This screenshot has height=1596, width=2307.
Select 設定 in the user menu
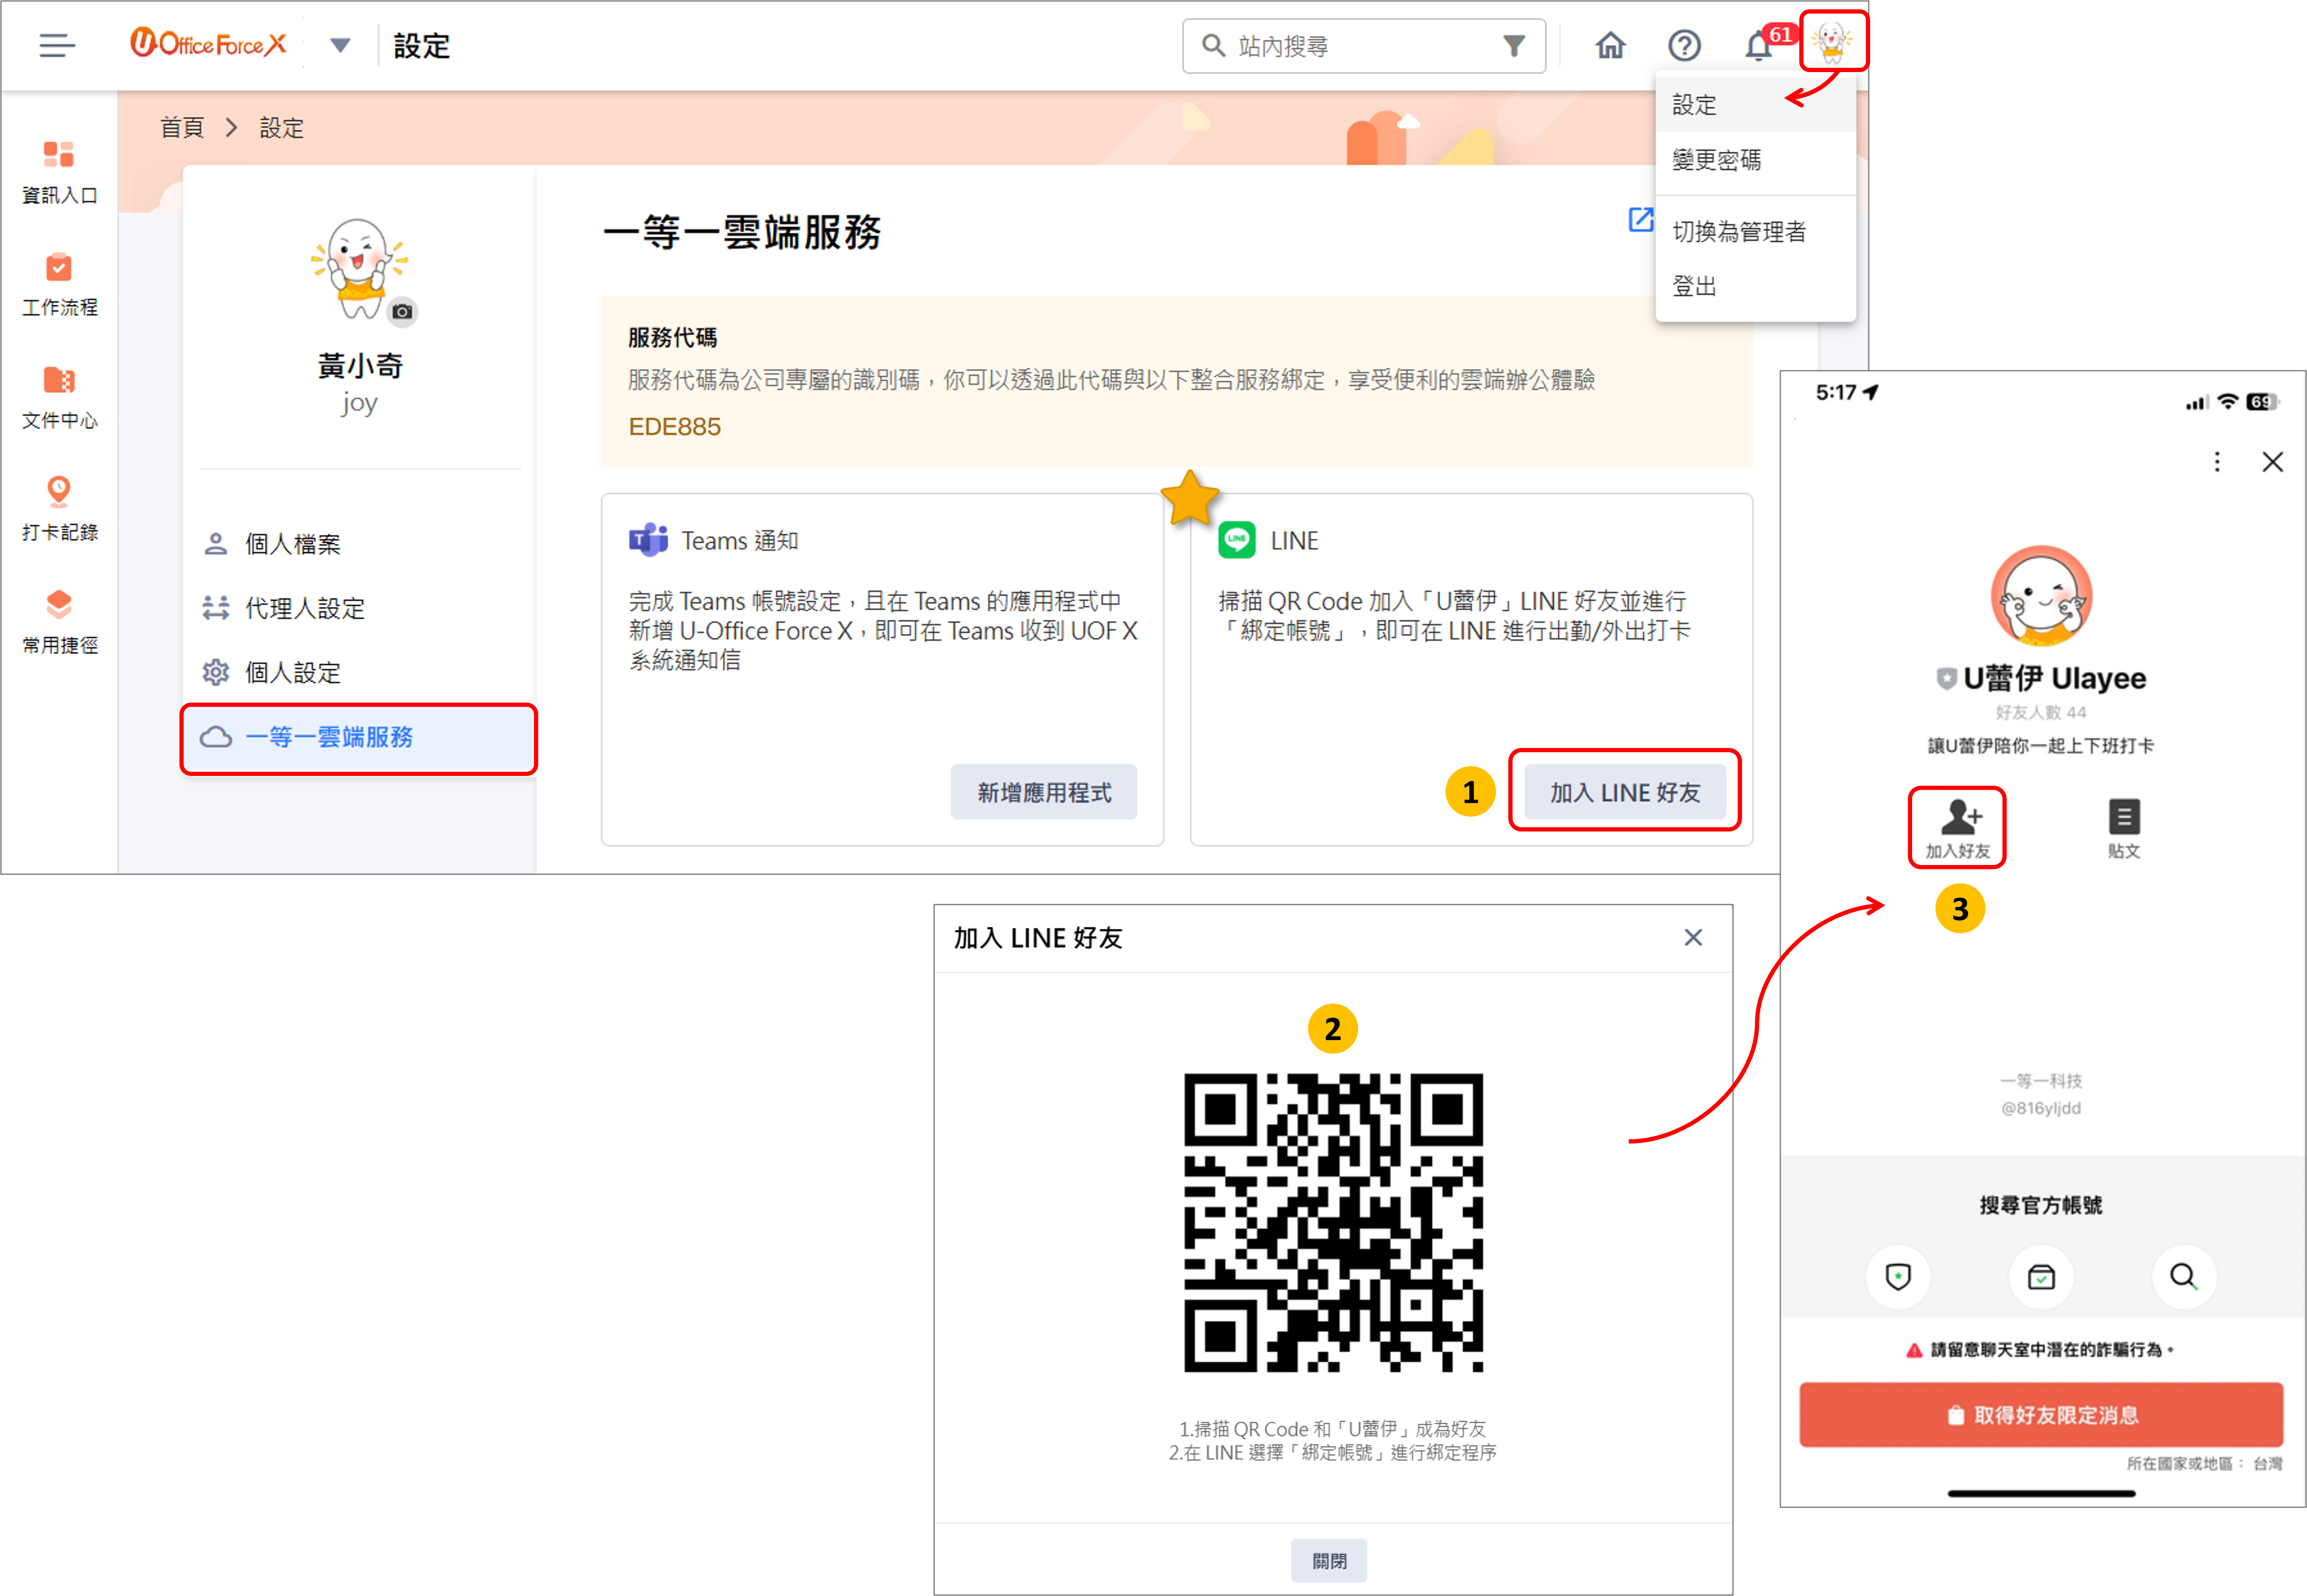(x=1756, y=105)
